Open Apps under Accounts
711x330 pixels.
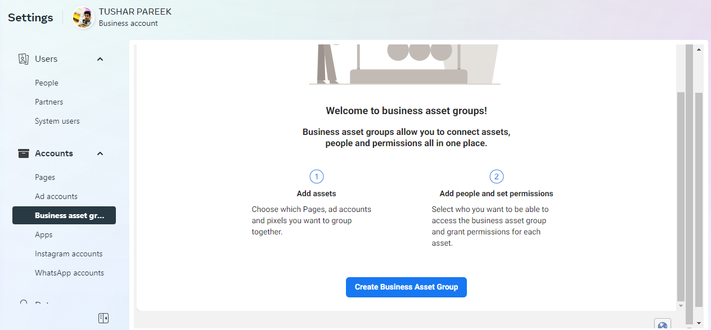click(x=44, y=234)
